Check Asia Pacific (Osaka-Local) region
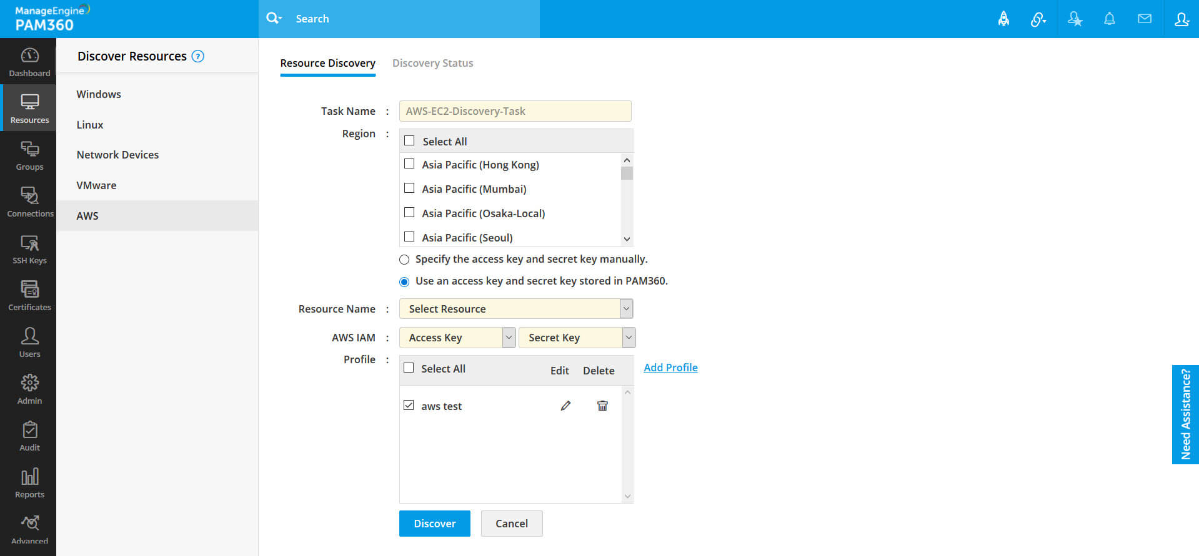The image size is (1199, 556). 409,213
